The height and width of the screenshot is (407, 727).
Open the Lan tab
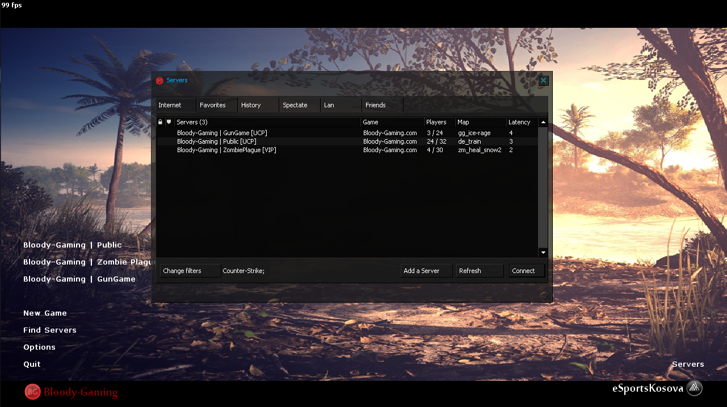(341, 105)
